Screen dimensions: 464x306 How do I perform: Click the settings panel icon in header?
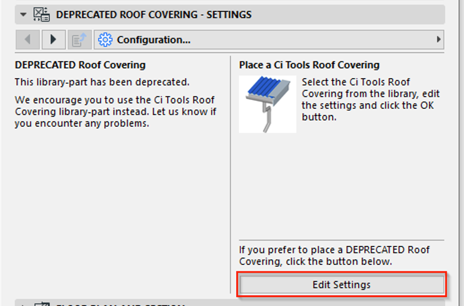click(42, 14)
